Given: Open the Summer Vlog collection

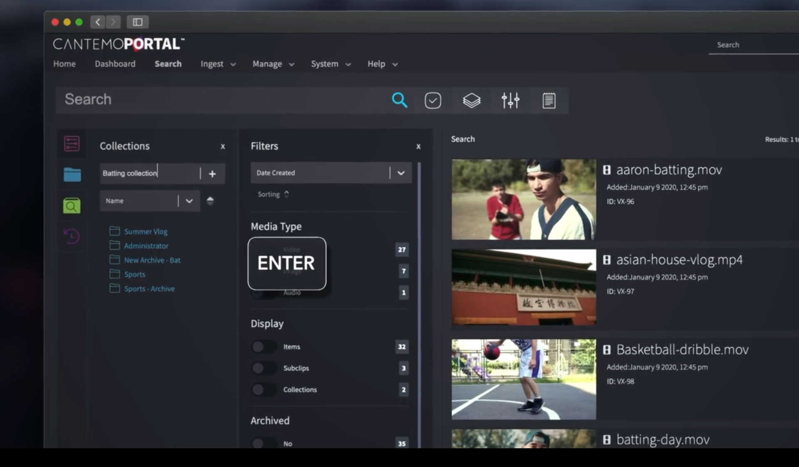Looking at the screenshot, I should coord(146,232).
